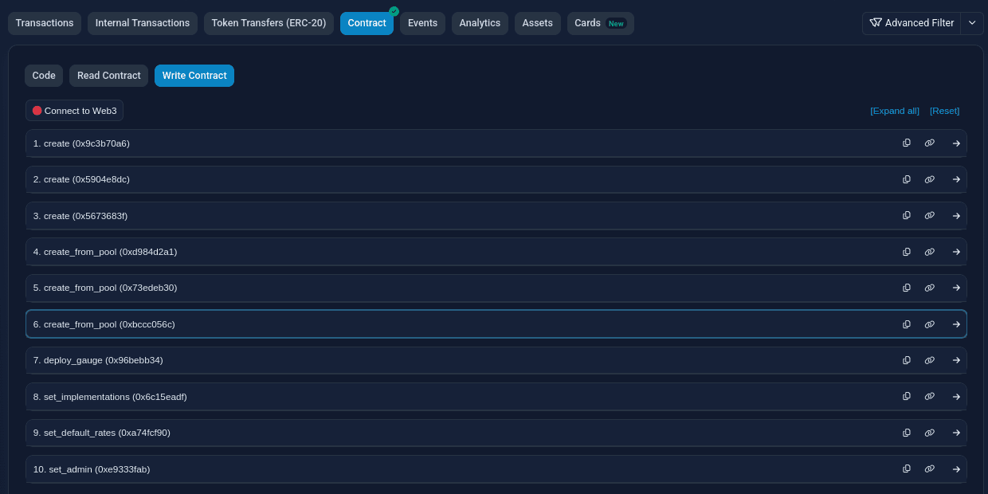This screenshot has height=494, width=988.
Task: Copy method name for deploy_gauge (0x96bebb34)
Action: click(907, 360)
